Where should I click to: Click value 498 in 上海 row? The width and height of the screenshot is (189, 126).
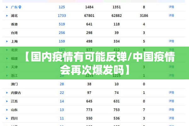[89, 41]
